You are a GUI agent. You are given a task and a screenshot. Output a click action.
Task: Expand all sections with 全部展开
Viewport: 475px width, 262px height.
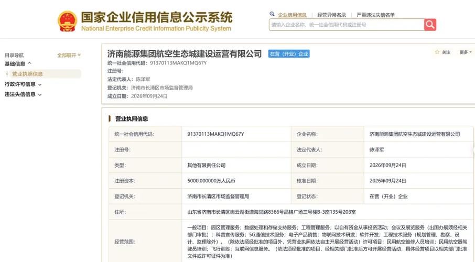[x=69, y=55]
